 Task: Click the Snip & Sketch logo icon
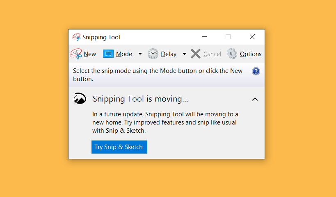point(80,98)
